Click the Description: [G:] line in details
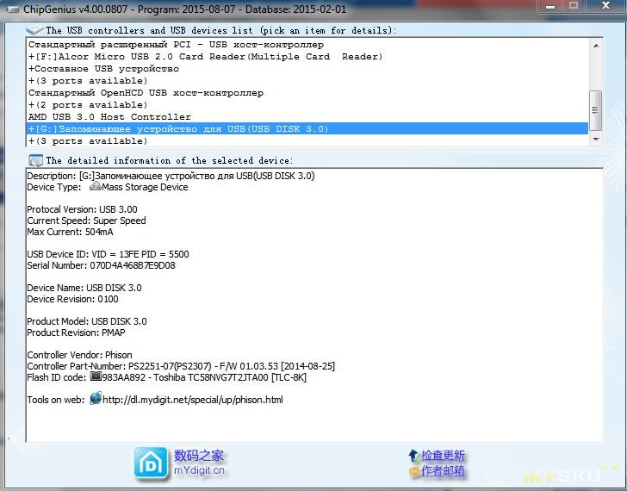The height and width of the screenshot is (491, 627). coord(171,176)
